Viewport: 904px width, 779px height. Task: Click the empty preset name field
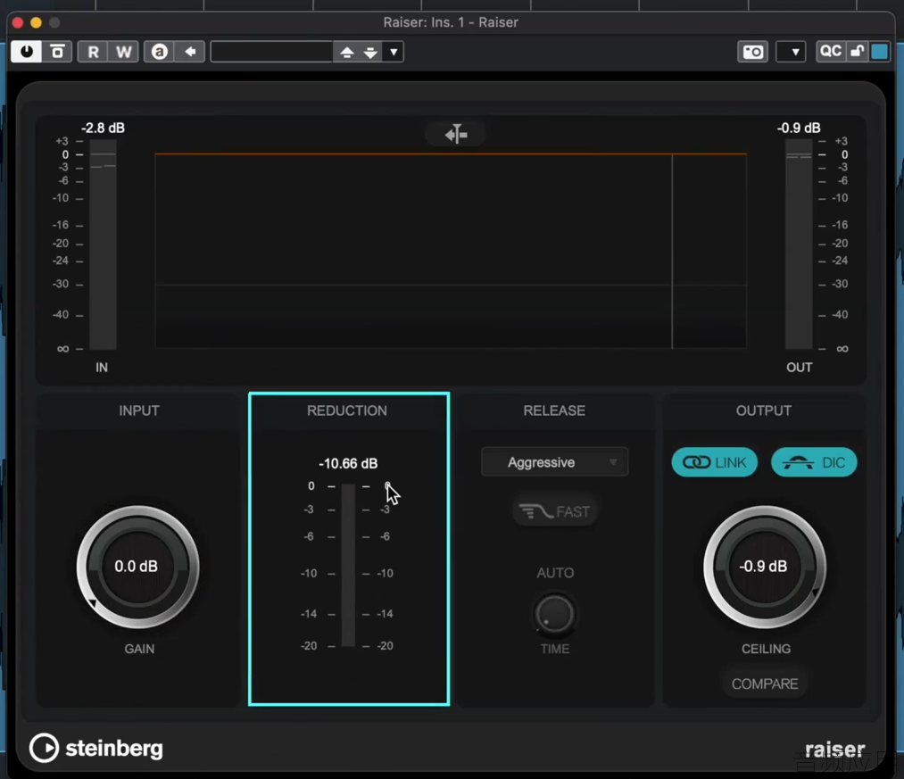(x=271, y=52)
